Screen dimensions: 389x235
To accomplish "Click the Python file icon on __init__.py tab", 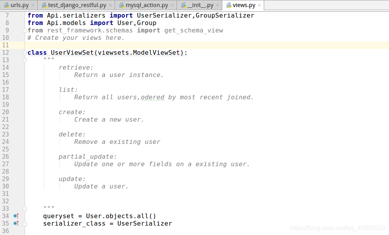I will point(184,5).
